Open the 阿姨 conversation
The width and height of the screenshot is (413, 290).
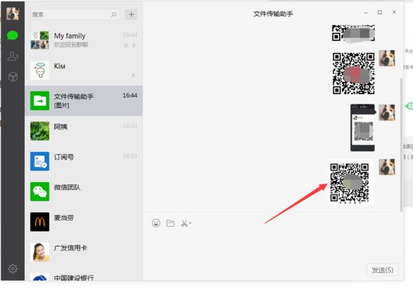coord(84,131)
